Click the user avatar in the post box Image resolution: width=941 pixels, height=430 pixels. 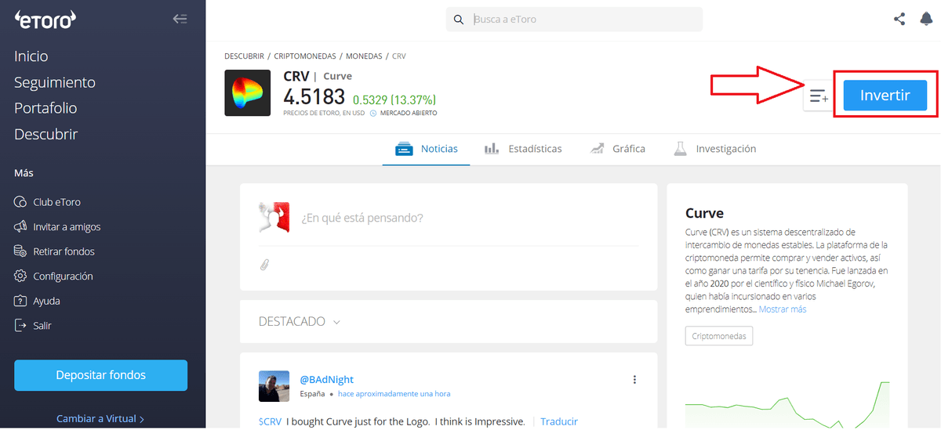pyautogui.click(x=274, y=217)
